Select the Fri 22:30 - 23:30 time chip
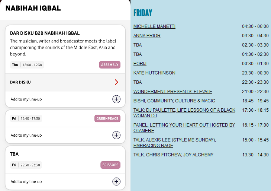 pos(26,165)
